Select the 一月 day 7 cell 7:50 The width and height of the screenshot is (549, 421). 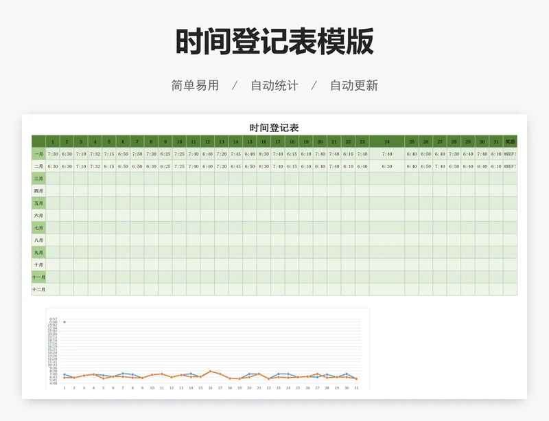(x=137, y=154)
